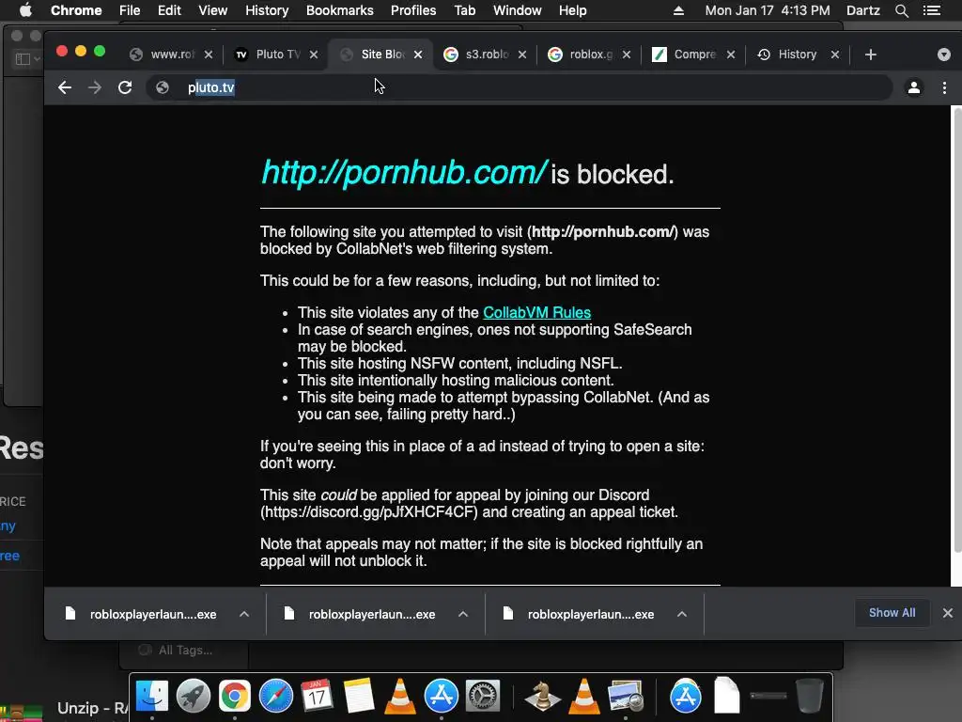Open the second robloxplayerlaun....exe download

(x=361, y=614)
